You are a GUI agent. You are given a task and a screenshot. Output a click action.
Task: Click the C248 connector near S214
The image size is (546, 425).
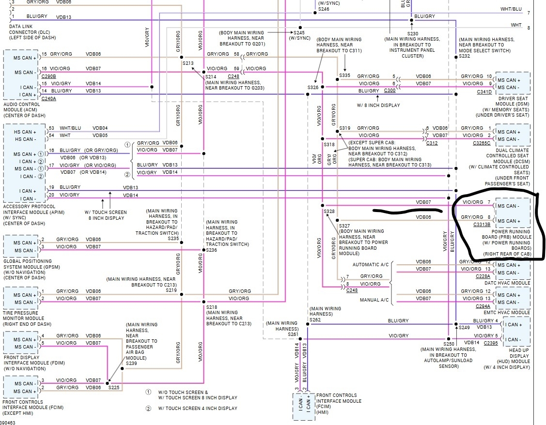pos(234,76)
